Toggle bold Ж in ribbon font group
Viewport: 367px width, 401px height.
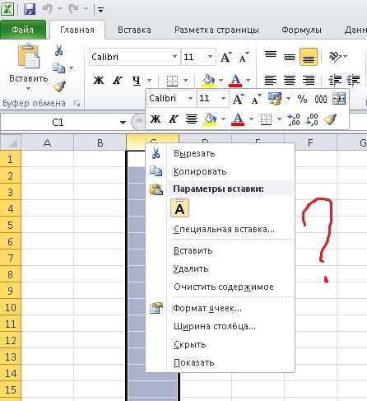99,81
